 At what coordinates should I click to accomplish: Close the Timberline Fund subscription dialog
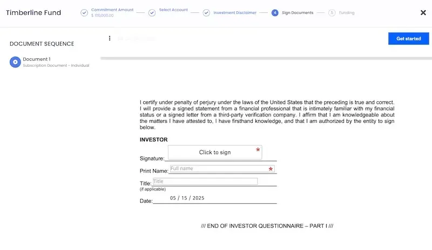coord(423,12)
